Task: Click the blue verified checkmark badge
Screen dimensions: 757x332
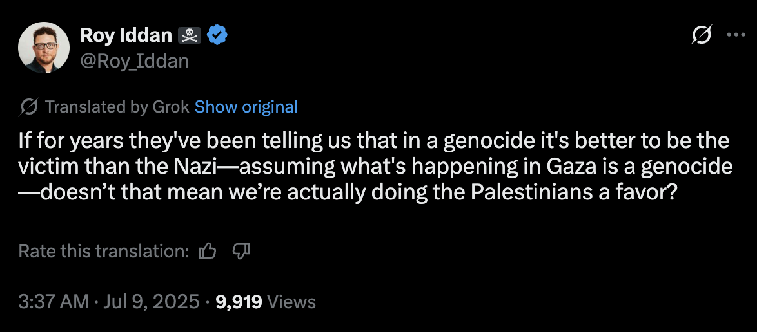Action: (217, 36)
